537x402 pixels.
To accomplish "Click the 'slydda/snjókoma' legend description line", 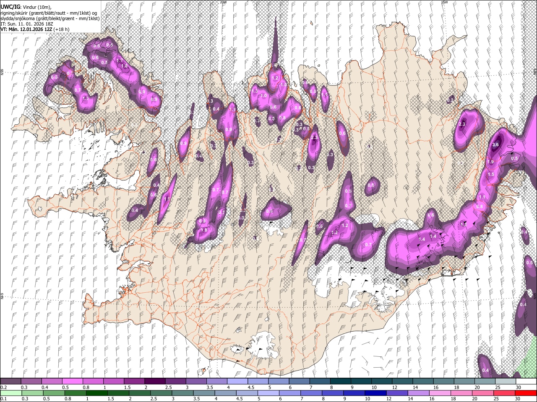I will [50, 18].
